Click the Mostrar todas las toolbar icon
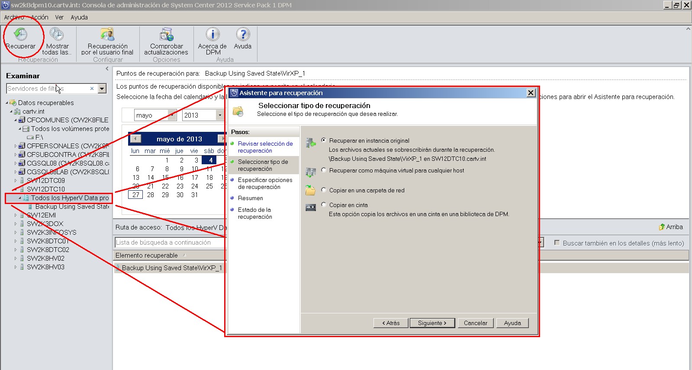 tap(57, 34)
